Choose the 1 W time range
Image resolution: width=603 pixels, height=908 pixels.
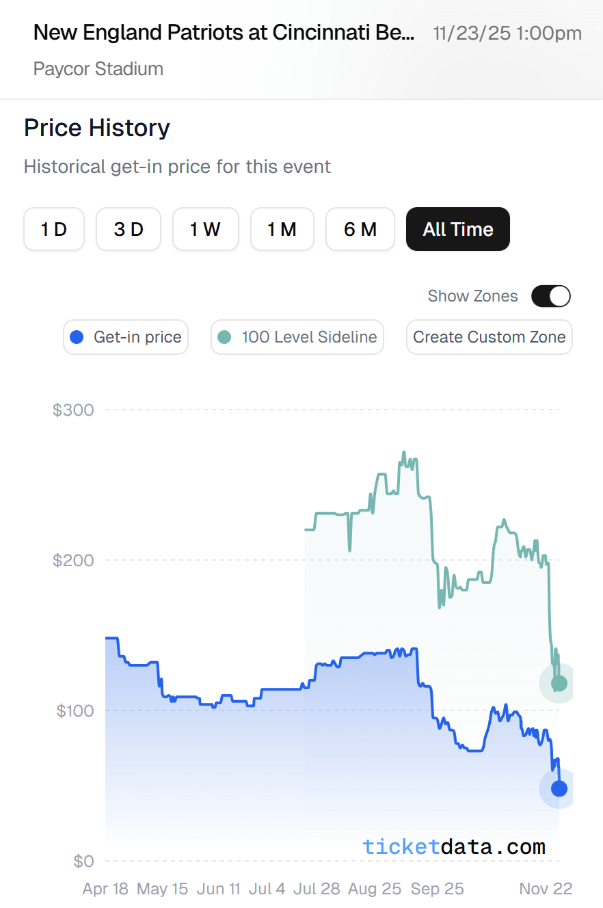[205, 229]
